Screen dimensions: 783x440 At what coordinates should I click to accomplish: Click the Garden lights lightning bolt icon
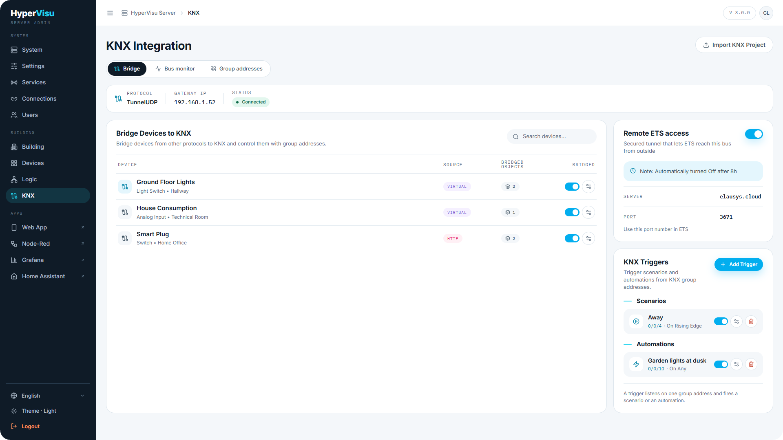click(636, 364)
